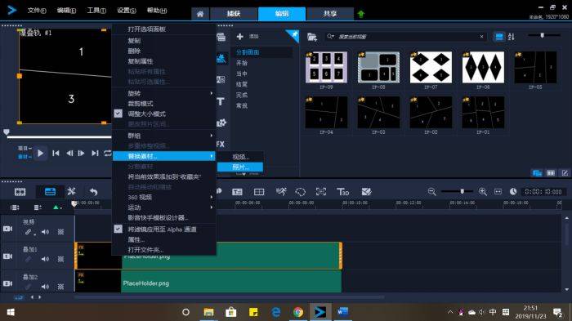Click the mask creator icon
This screenshot has height=321, width=572.
pyautogui.click(x=366, y=192)
